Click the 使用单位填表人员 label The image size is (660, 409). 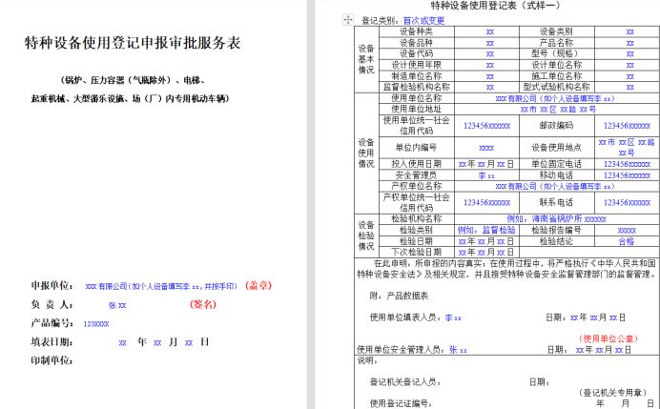[x=407, y=317]
